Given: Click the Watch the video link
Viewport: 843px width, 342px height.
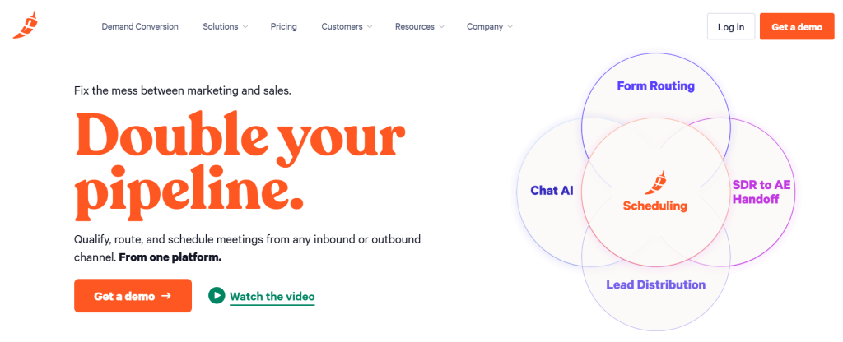Looking at the screenshot, I should point(272,296).
